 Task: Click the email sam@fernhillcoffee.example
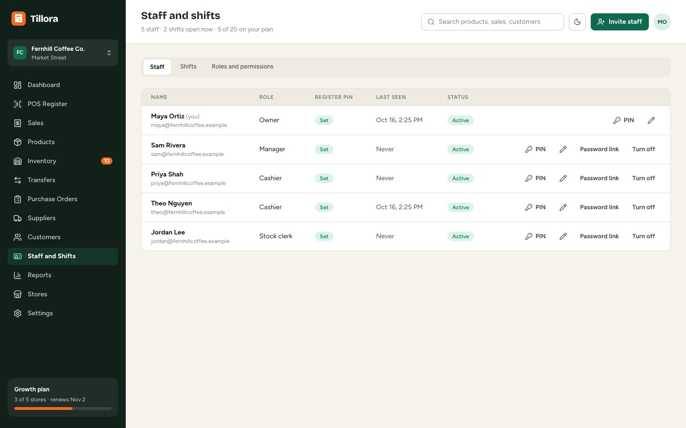(x=187, y=155)
